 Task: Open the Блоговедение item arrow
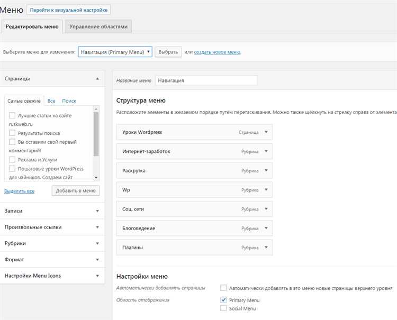(266, 228)
